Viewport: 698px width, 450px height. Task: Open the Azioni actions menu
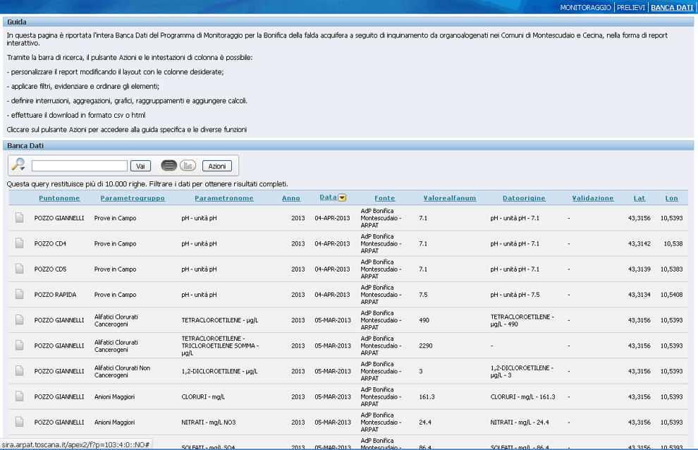tap(217, 166)
